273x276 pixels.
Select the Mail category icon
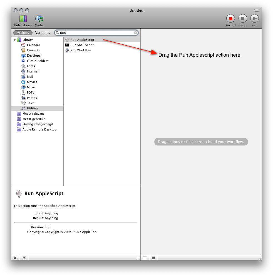click(23, 77)
